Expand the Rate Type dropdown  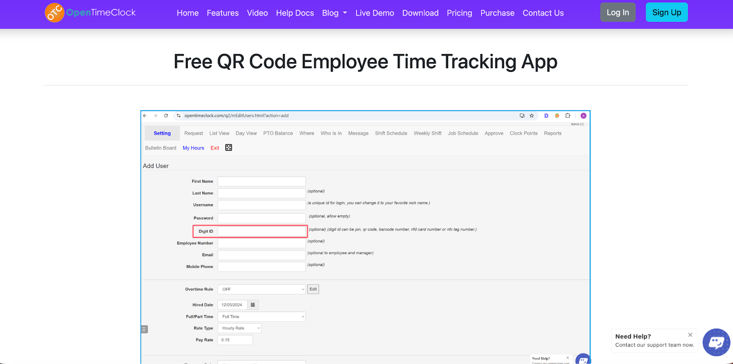click(x=240, y=328)
